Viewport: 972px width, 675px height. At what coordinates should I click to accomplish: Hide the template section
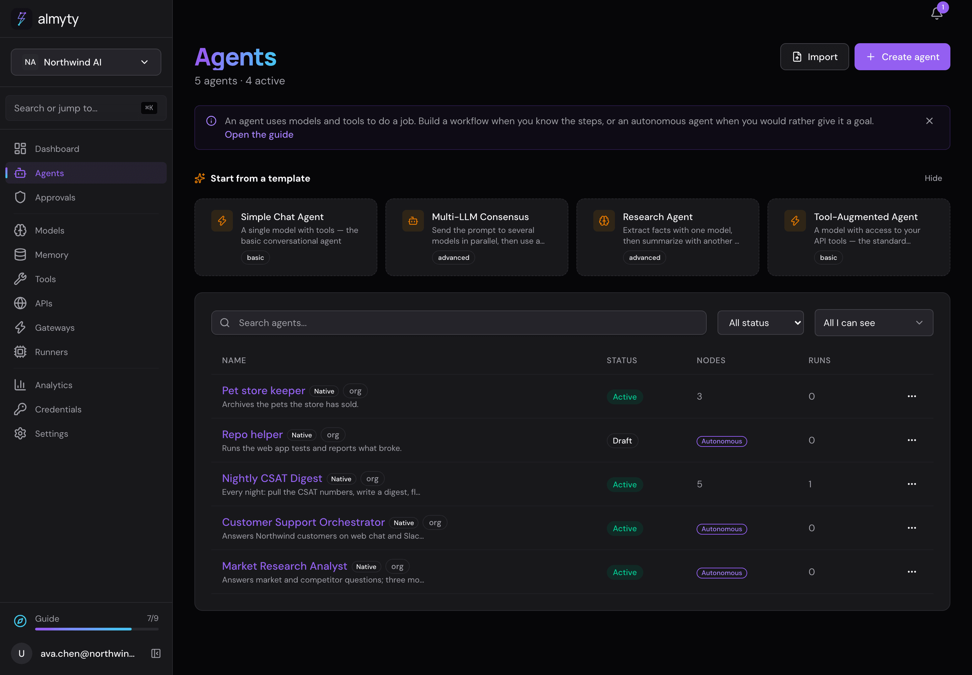[x=933, y=178]
